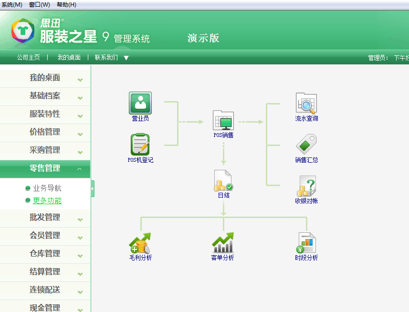Viewport: 409px width, 312px height.
Task: Open the 收银对帐 icon
Action: coord(306,186)
